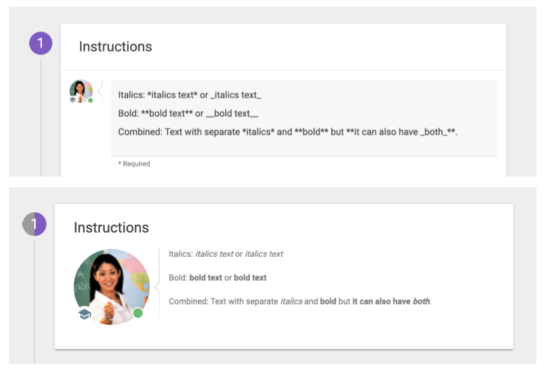Click the Instructions heading in the bottom card

pyautogui.click(x=111, y=227)
